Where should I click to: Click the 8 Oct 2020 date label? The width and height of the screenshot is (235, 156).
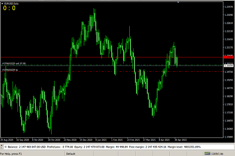[38, 140]
